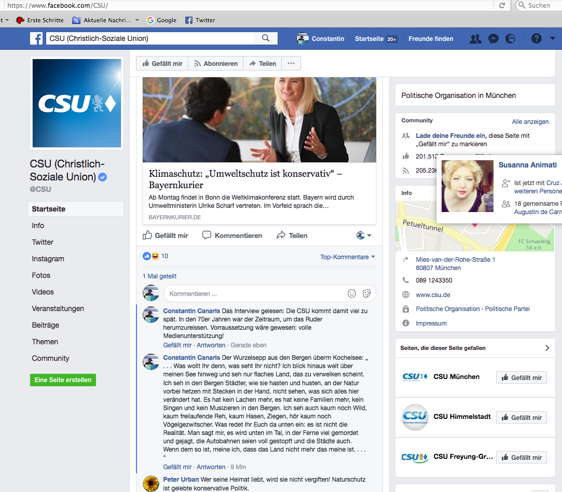
Task: Click Lade deine Freunde ein link
Action: (x=450, y=136)
